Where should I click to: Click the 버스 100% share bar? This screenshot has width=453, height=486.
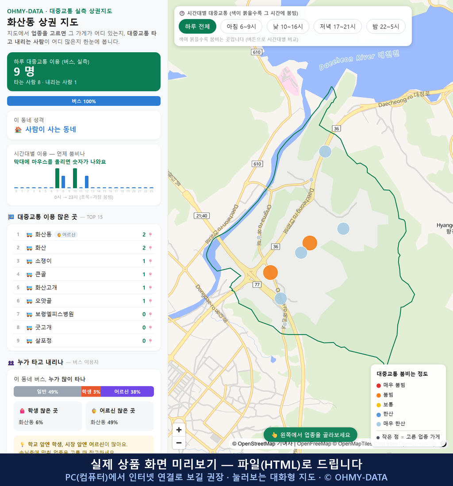pyautogui.click(x=84, y=101)
